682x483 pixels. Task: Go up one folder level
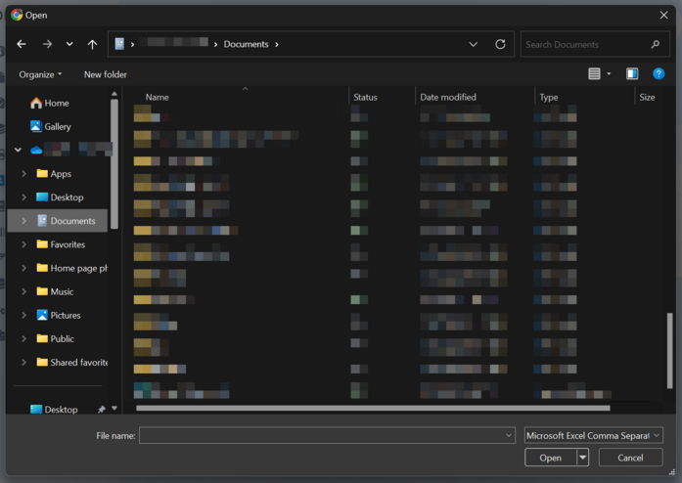[92, 45]
